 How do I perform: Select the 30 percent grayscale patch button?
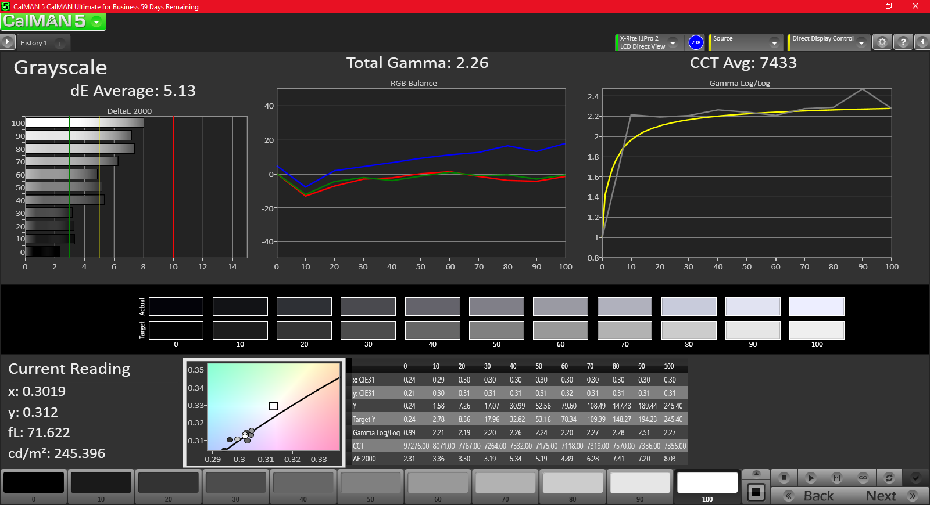coord(236,486)
